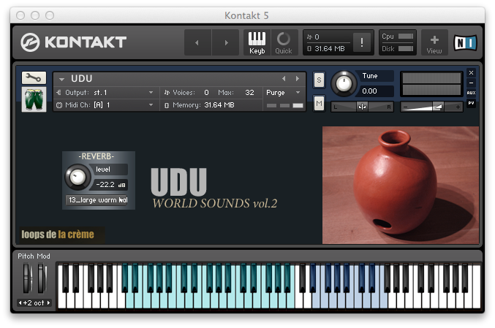This screenshot has width=495, height=328.
Task: Open the Purge dropdown menu
Action: point(283,93)
